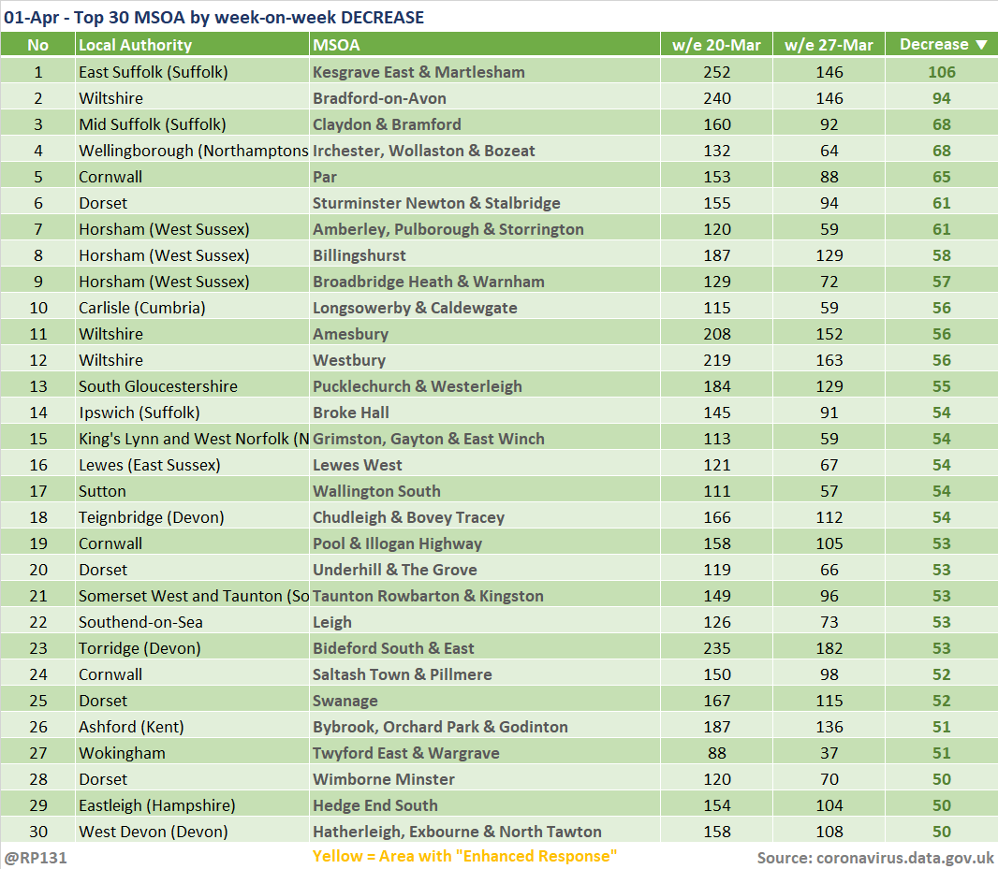Click the Bideford South & East cell
Viewport: 998px width, 869px height.
[x=393, y=648]
